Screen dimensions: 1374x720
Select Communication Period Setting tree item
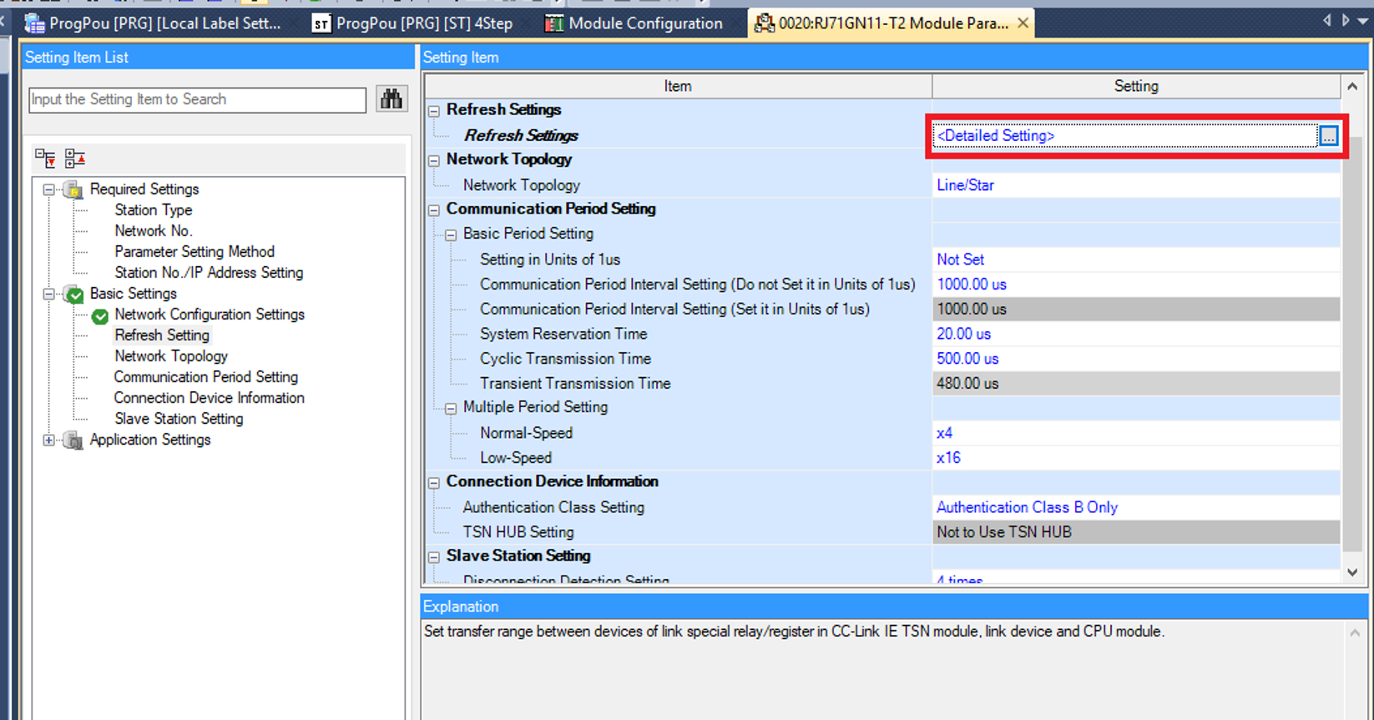click(206, 377)
